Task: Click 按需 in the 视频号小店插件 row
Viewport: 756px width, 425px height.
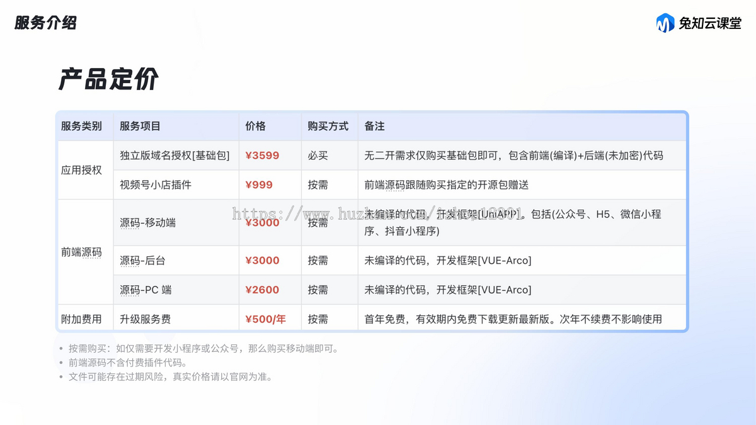Action: click(318, 185)
